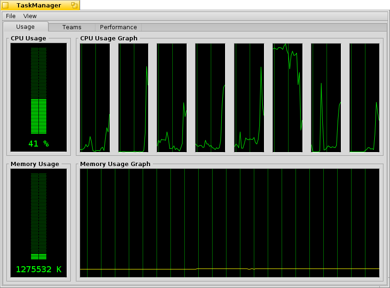390x288 pixels.
Task: Click the 1275532 K memory value
Action: [x=38, y=269]
